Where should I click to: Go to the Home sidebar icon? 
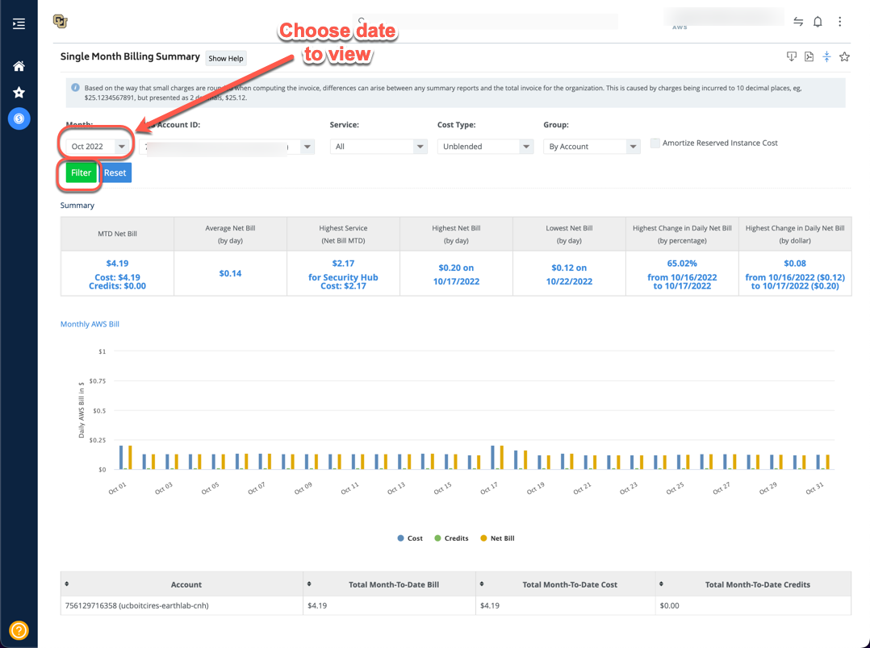tap(19, 67)
